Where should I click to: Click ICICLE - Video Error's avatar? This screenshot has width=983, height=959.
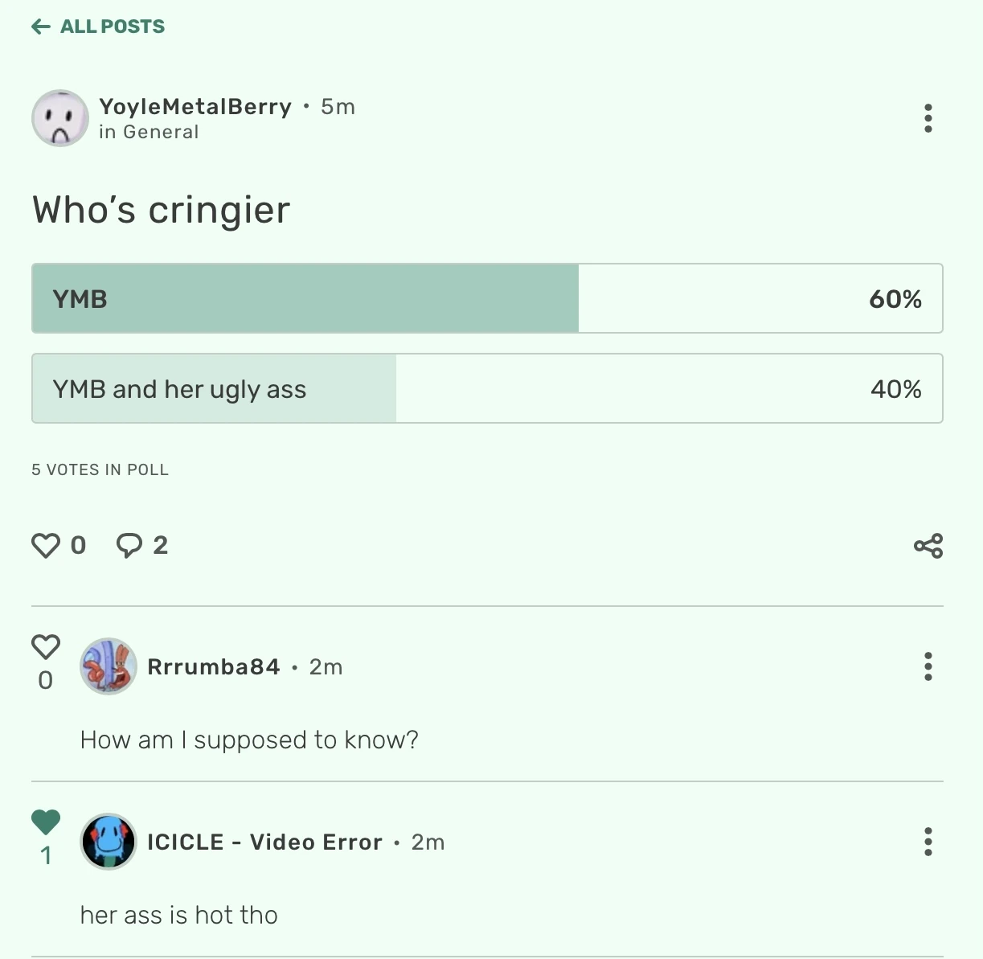(x=109, y=842)
